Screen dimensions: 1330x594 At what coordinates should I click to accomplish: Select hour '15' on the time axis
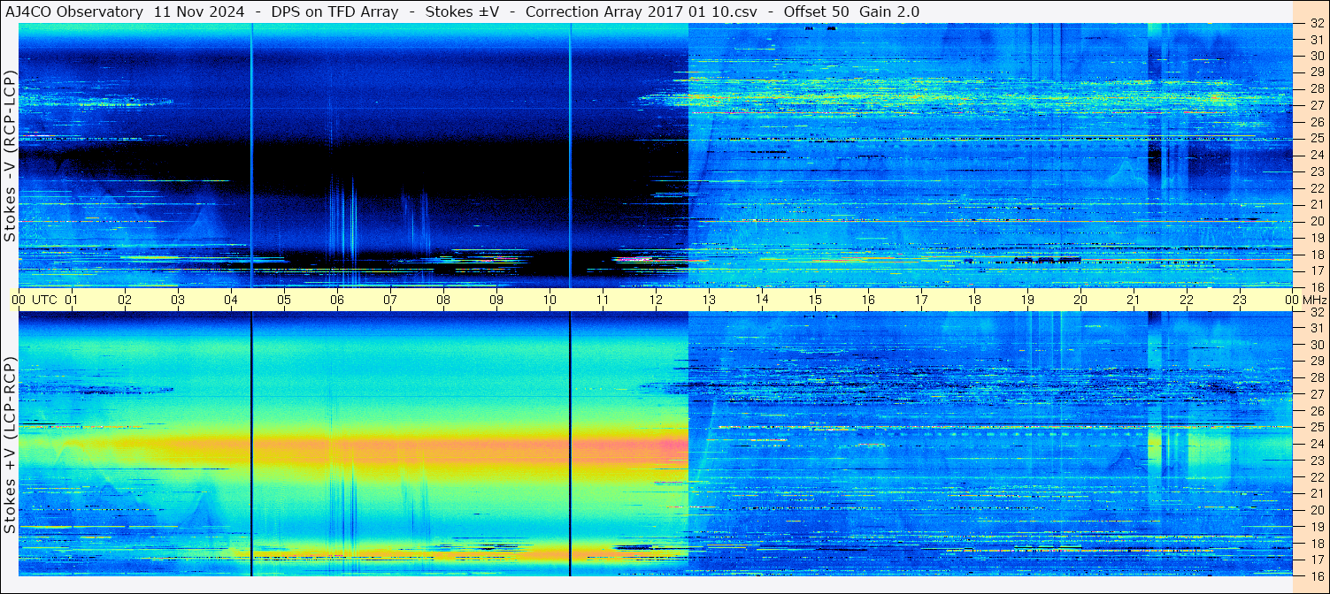(815, 300)
